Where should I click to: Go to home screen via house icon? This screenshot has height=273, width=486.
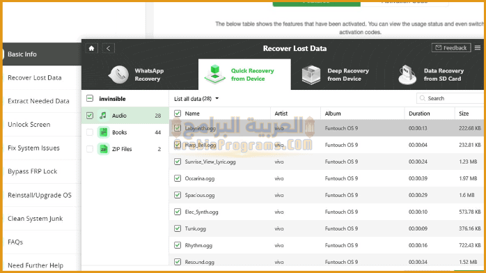tap(91, 48)
